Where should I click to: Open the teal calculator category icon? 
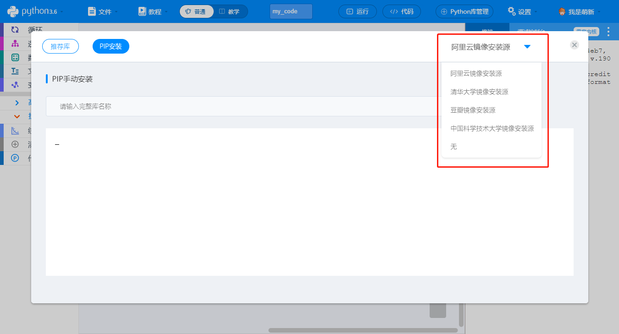pos(15,57)
